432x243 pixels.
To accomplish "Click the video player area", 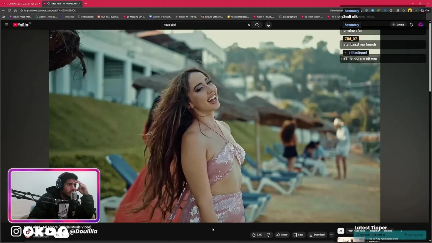I will point(215,126).
